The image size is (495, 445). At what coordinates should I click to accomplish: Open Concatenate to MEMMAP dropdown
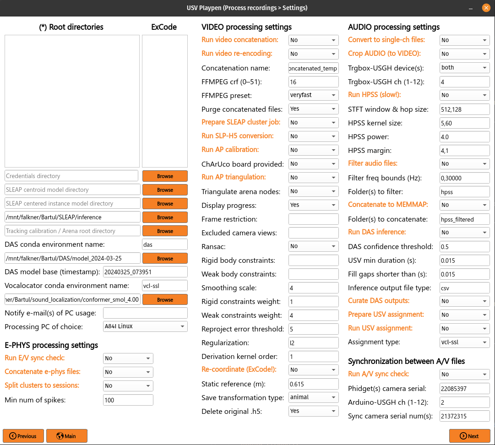[x=464, y=205]
